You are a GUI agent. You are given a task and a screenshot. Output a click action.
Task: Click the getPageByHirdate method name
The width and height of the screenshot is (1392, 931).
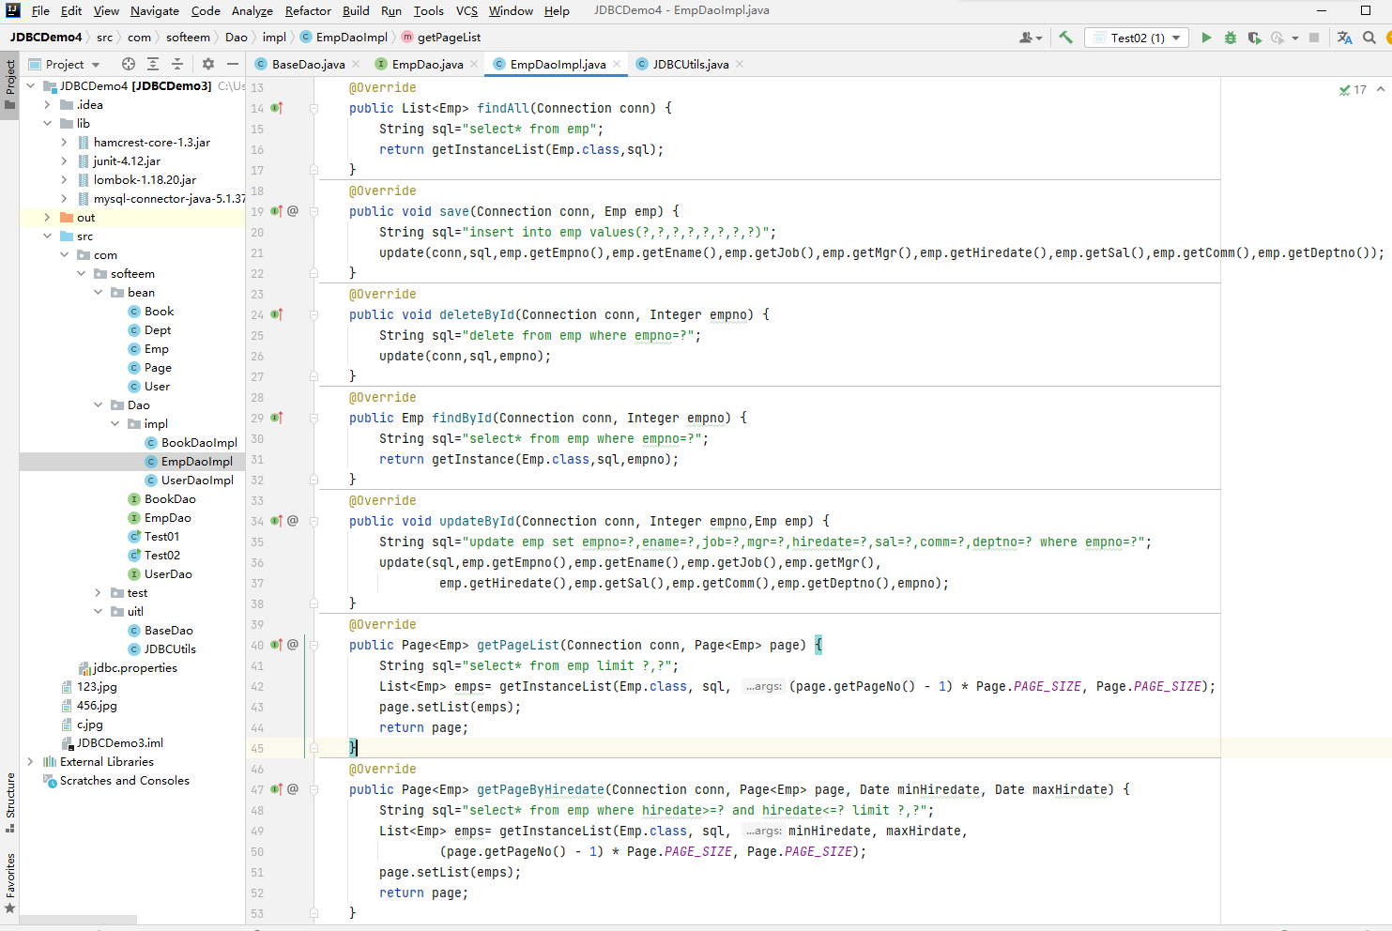[541, 789]
